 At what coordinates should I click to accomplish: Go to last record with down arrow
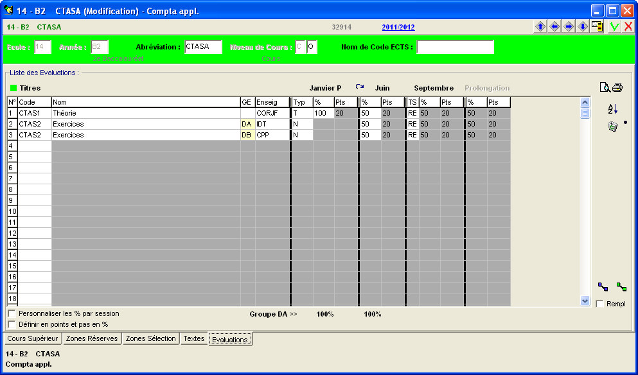(x=583, y=27)
